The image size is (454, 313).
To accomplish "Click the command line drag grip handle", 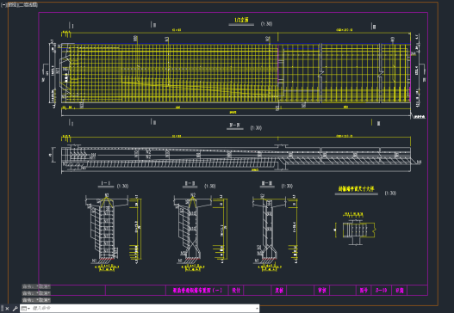I will click(3, 309).
